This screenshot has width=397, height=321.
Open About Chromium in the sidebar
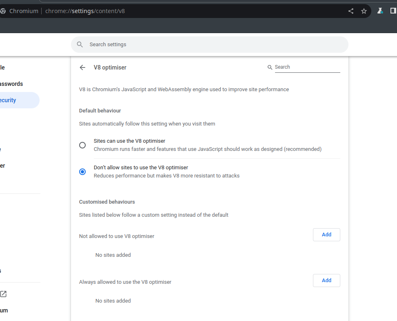[x=4, y=310]
